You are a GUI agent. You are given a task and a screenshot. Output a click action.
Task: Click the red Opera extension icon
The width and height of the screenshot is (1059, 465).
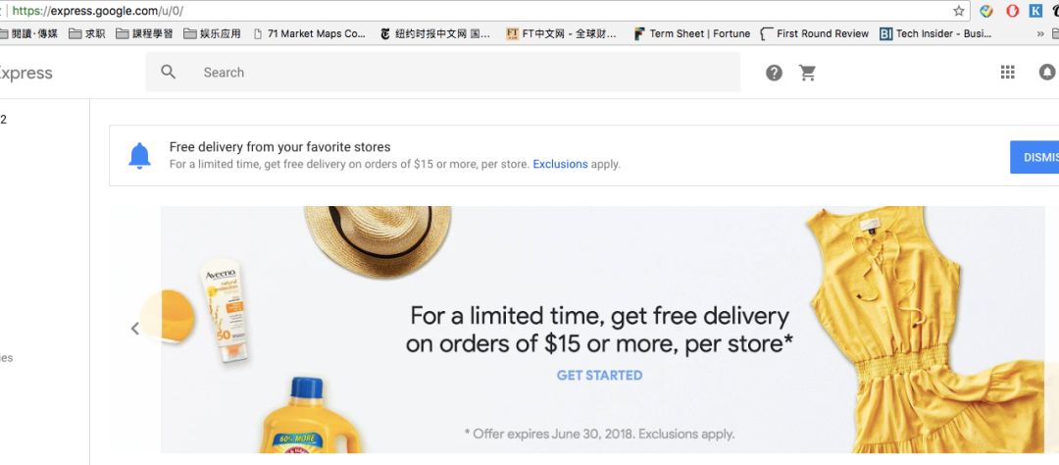click(1012, 11)
